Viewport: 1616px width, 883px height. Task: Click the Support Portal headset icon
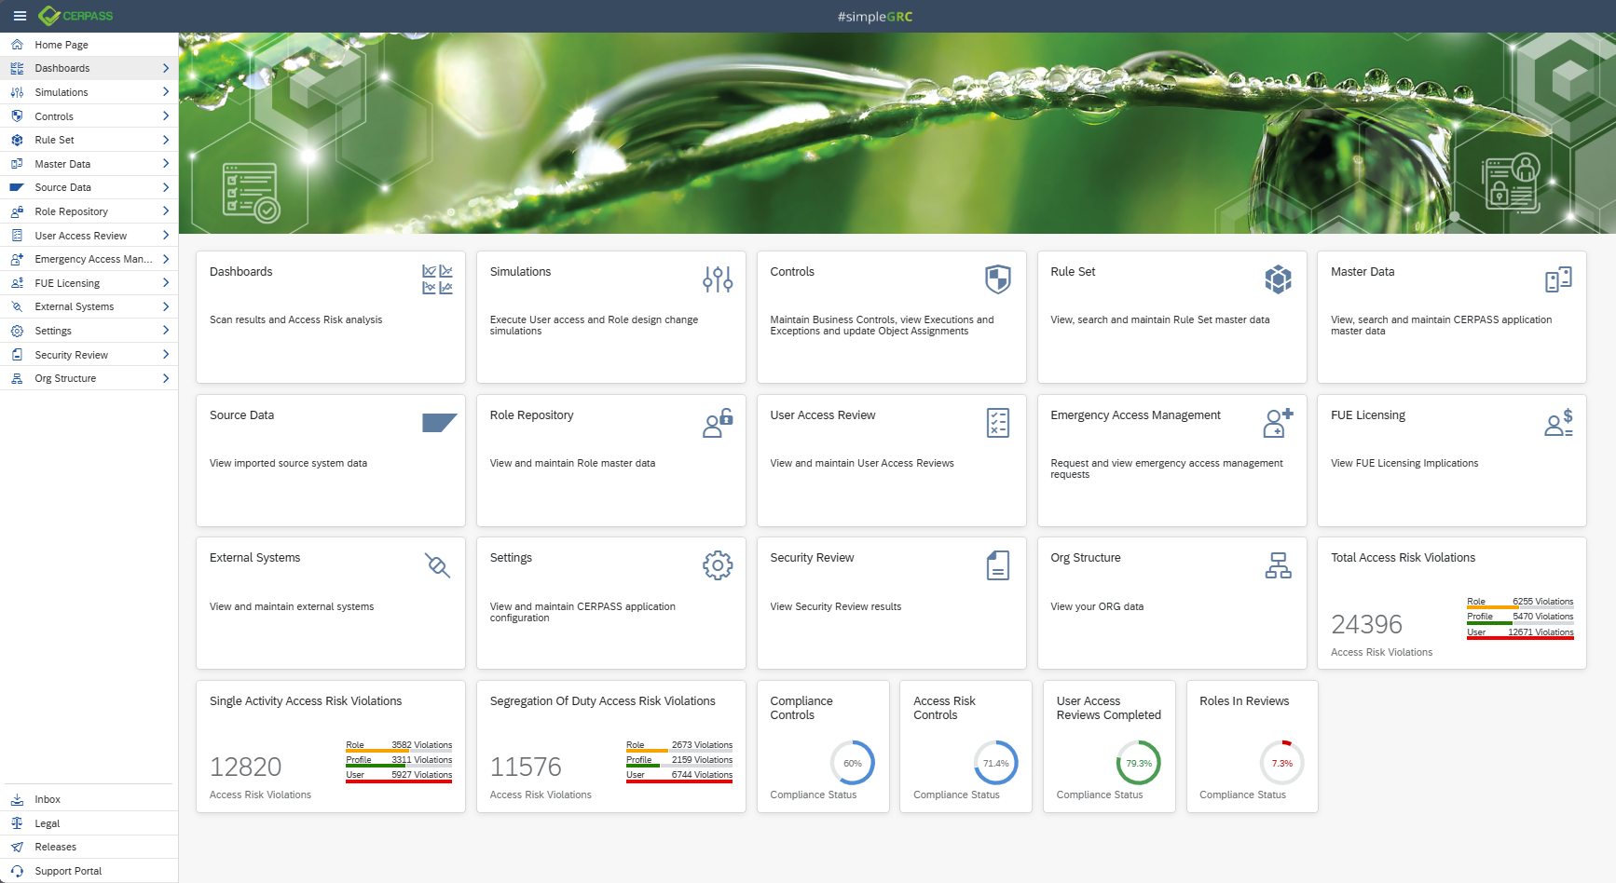(x=17, y=871)
